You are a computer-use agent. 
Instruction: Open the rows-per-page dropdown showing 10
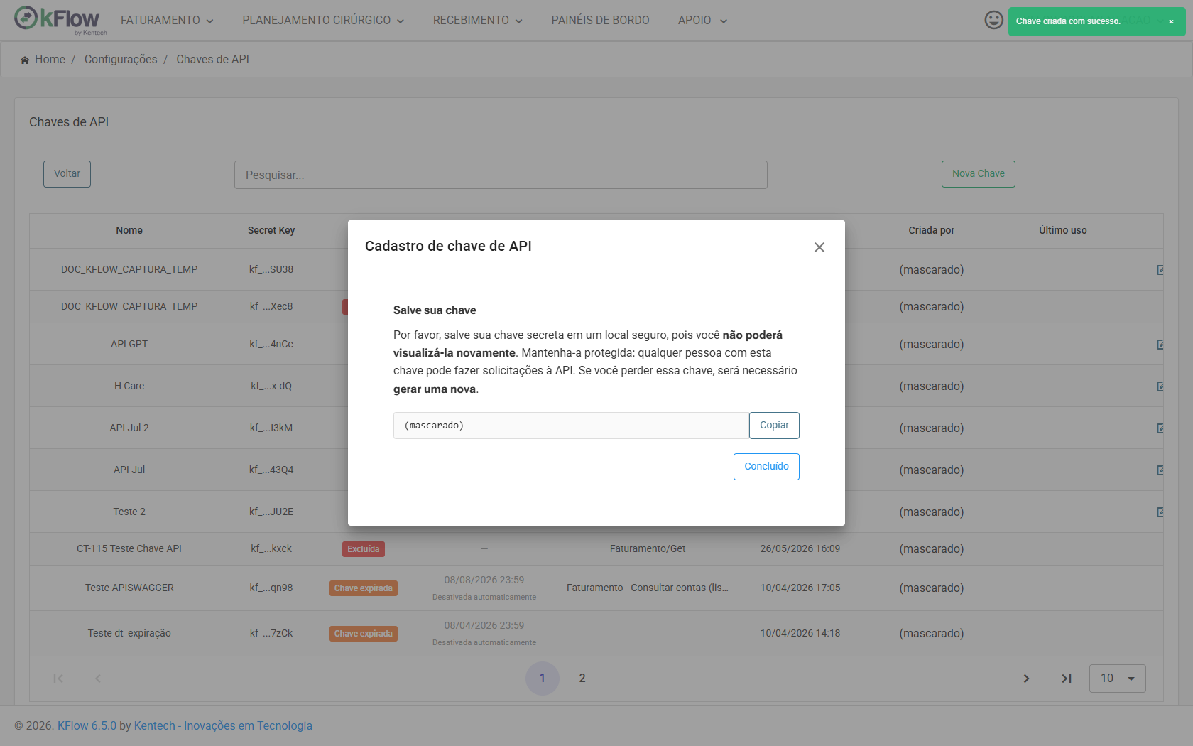pyautogui.click(x=1118, y=679)
